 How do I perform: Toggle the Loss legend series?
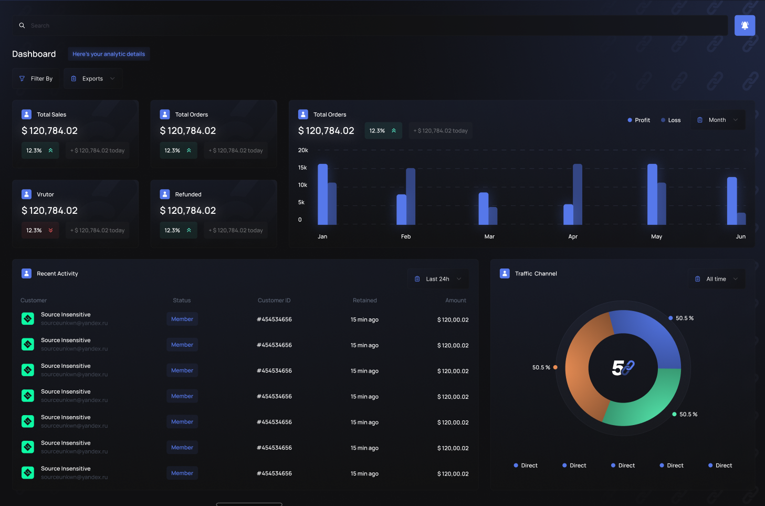click(x=670, y=120)
